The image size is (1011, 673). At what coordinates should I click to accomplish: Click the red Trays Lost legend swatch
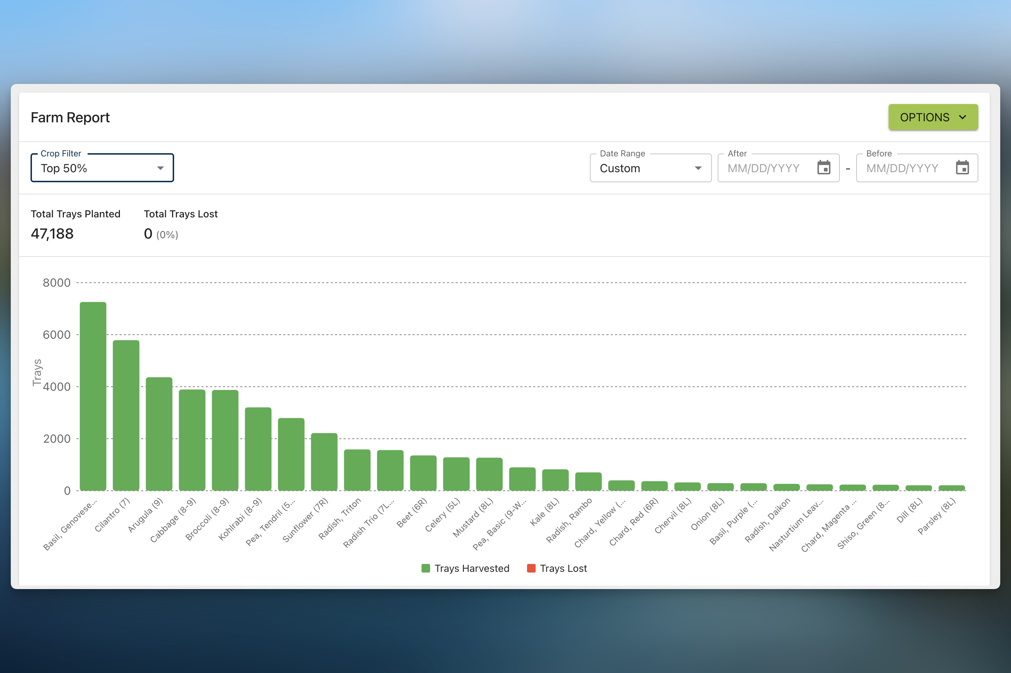tap(531, 568)
